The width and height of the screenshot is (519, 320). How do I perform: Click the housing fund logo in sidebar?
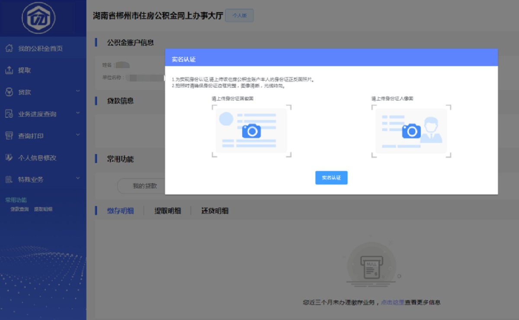point(38,18)
